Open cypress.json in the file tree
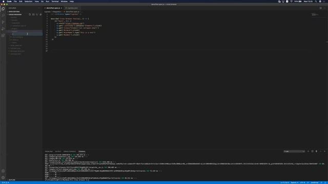The height and width of the screenshot is (184, 328). coord(15,48)
